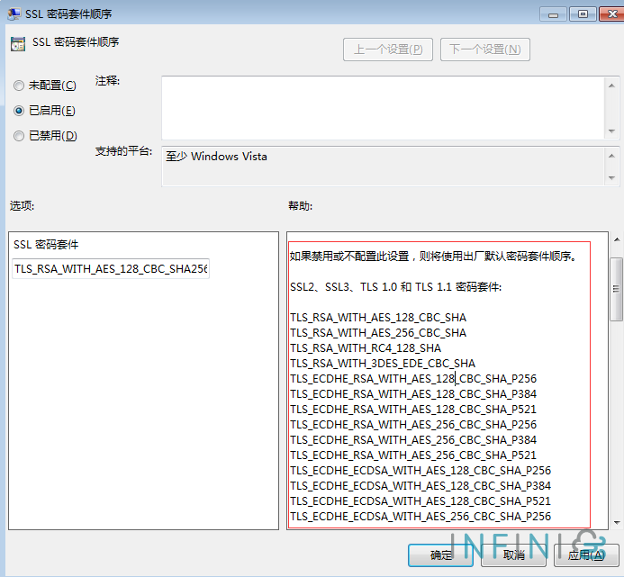
Task: Click the 应用(A) button
Action: click(586, 554)
